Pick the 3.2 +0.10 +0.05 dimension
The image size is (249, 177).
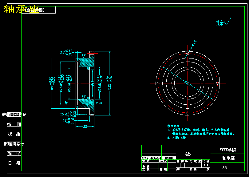(66, 52)
